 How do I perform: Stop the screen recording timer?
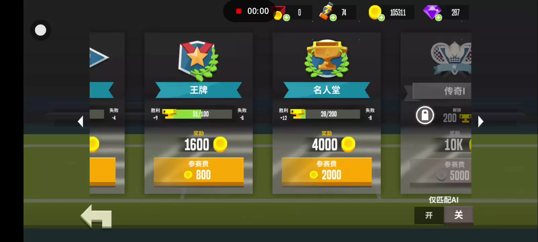(x=239, y=11)
